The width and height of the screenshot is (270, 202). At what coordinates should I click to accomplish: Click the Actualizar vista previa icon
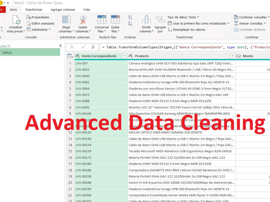(x=16, y=19)
